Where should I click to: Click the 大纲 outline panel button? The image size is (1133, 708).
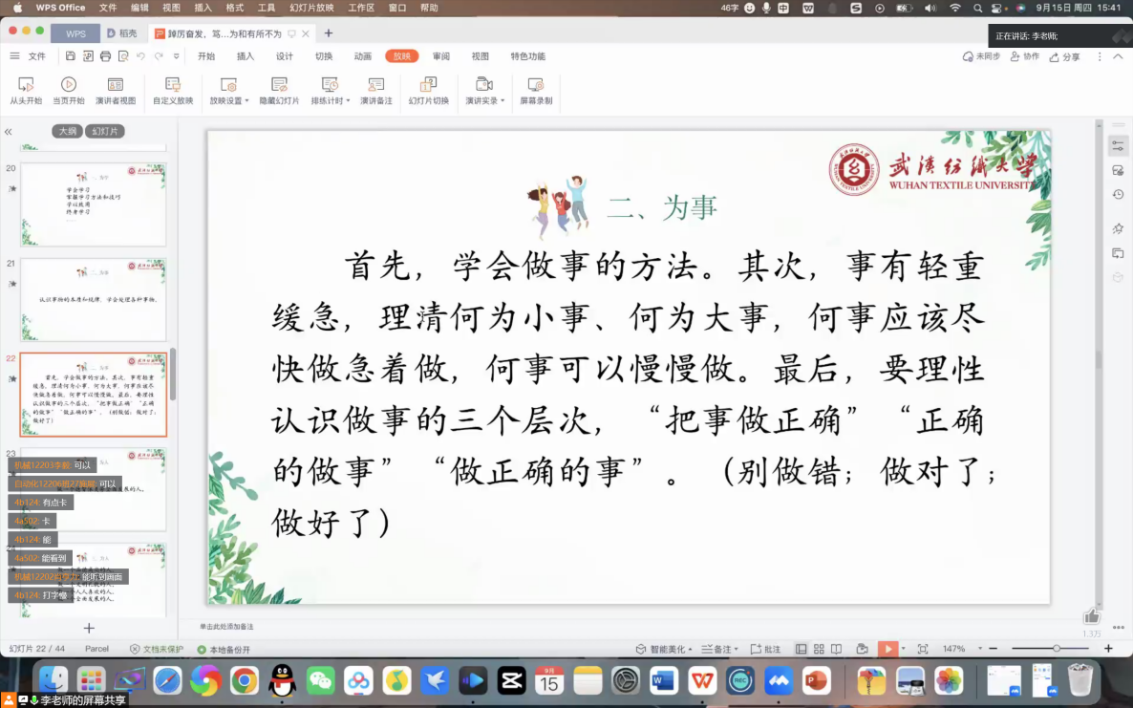pyautogui.click(x=67, y=132)
